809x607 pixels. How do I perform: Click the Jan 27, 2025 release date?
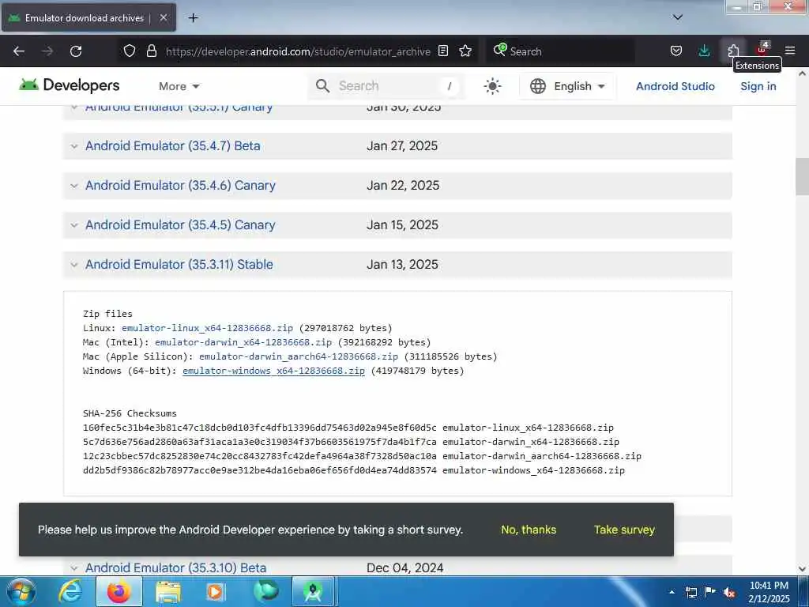402,146
